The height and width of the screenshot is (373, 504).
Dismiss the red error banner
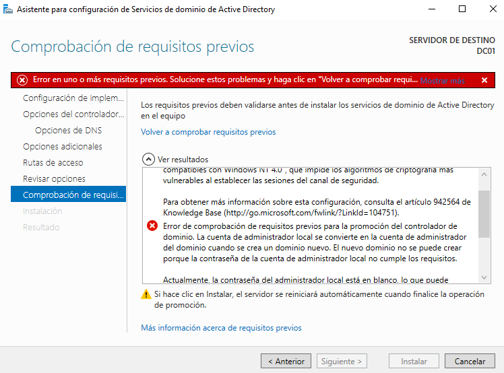(484, 80)
